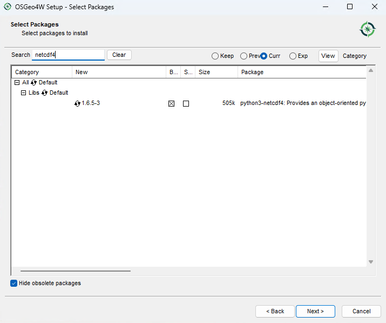Uncheck Hide obsolete packages
Viewport: 386px width, 323px height.
pyautogui.click(x=14, y=283)
